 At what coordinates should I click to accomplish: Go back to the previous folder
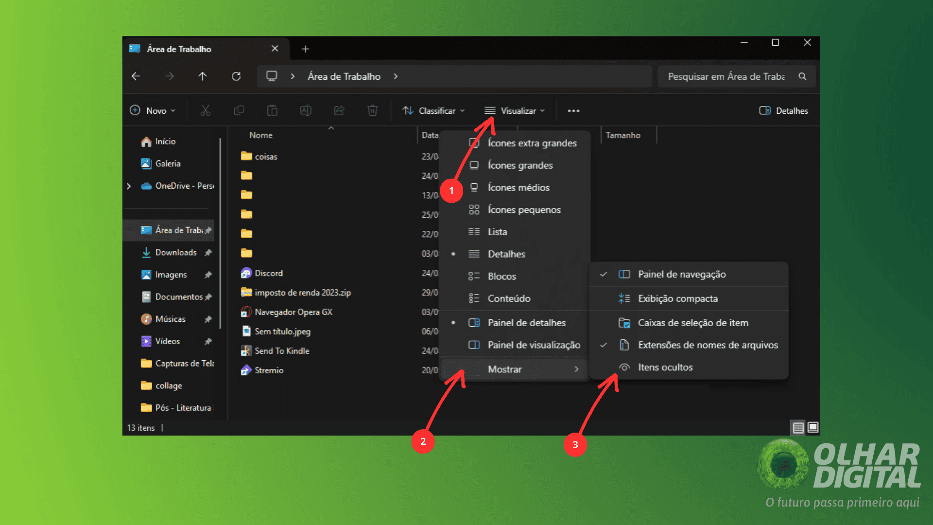click(x=136, y=76)
